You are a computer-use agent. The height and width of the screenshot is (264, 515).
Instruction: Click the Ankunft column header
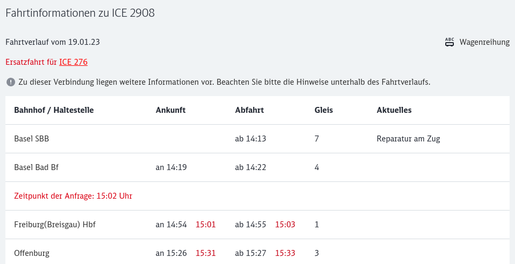click(x=170, y=110)
